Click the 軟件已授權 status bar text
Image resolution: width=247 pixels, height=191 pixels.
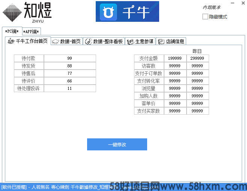14,187
